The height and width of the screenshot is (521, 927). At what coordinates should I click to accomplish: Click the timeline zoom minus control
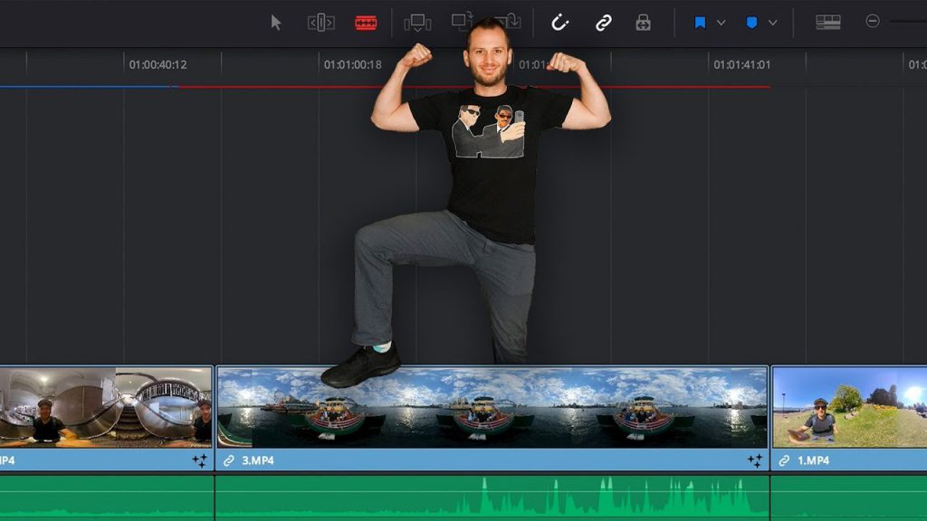pos(872,22)
